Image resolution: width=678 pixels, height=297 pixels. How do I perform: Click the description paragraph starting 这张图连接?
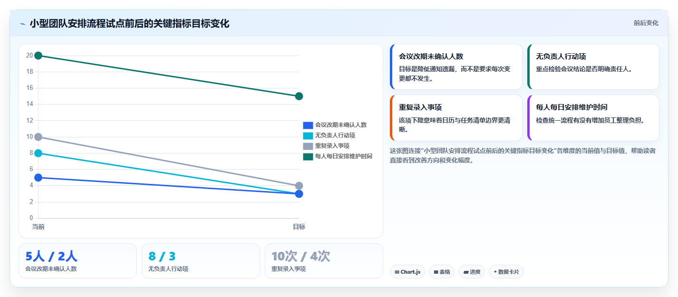523,155
